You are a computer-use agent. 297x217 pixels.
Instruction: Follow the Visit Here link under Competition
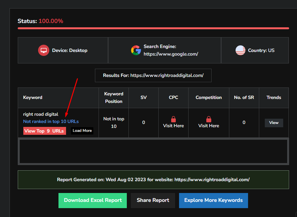(209, 126)
